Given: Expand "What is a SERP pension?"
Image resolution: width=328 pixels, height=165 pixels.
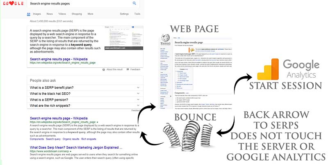Looking at the screenshot, I should [x=85, y=100].
